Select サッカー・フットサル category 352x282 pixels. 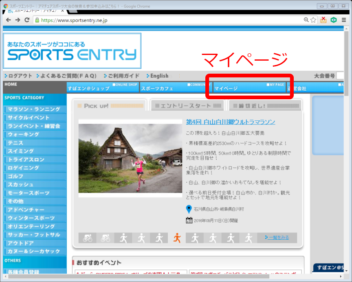point(35,235)
